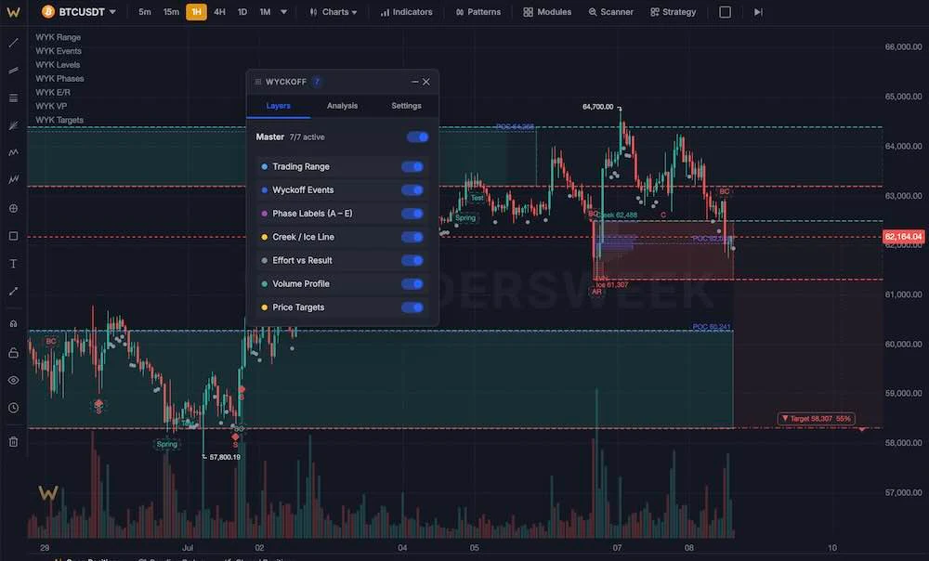The width and height of the screenshot is (929, 561).
Task: Open the clock history icon in sidebar
Action: [x=13, y=408]
